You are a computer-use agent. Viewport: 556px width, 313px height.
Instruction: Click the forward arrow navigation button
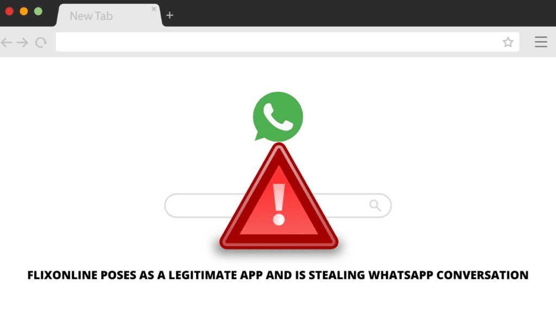[x=22, y=42]
